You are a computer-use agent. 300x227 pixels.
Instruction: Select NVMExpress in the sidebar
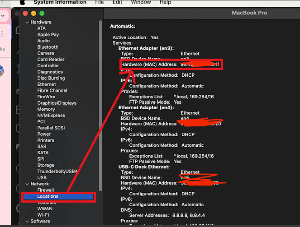click(x=51, y=116)
